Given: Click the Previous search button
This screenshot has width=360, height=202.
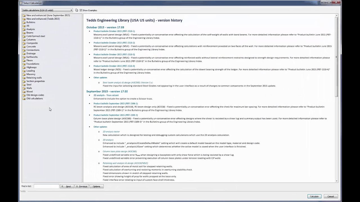Looking at the screenshot, I should pyautogui.click(x=82, y=186).
